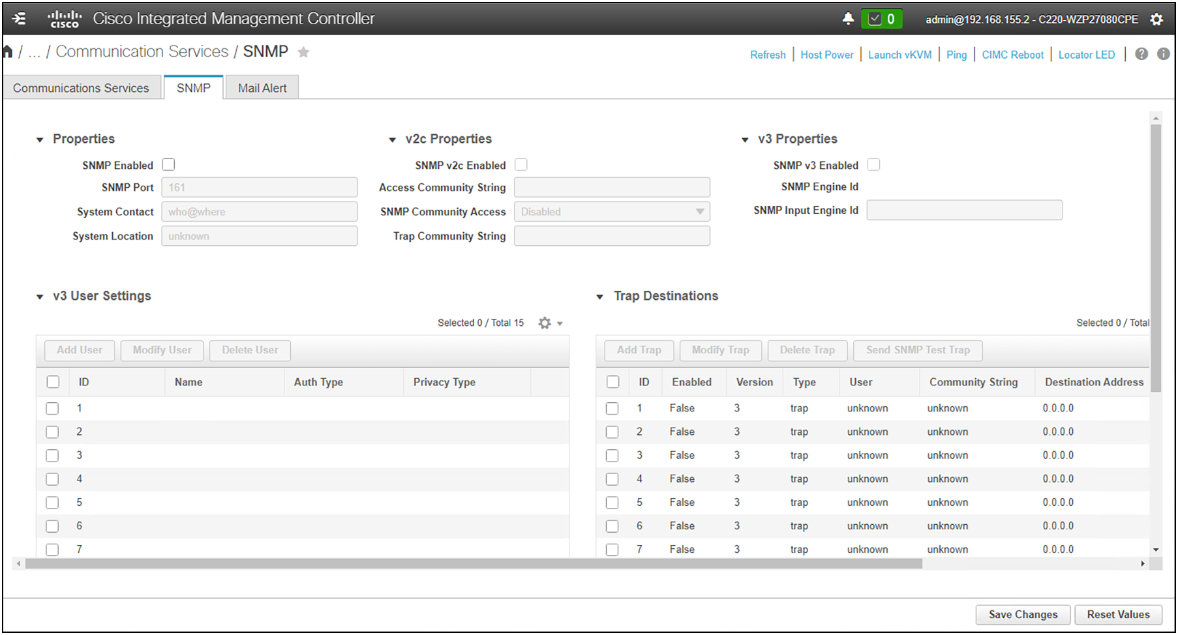Click the Save Changes button

(1023, 615)
